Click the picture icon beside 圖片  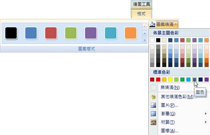pos(153,105)
